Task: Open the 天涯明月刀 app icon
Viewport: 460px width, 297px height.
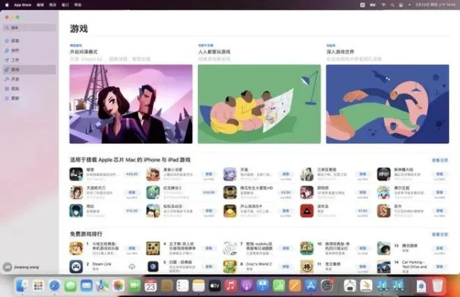Action: coord(76,192)
